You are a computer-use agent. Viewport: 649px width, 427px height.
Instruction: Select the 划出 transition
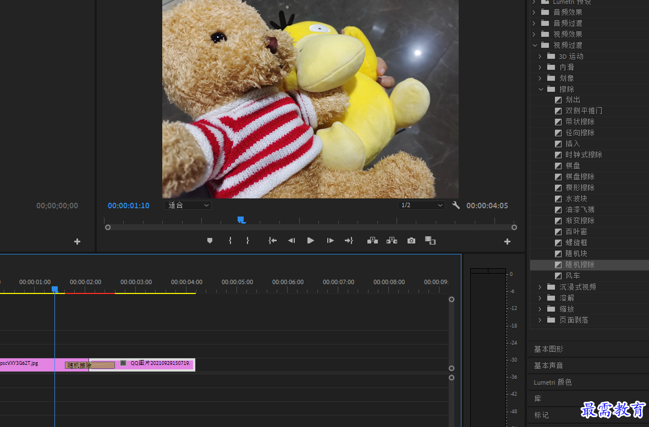pyautogui.click(x=573, y=99)
